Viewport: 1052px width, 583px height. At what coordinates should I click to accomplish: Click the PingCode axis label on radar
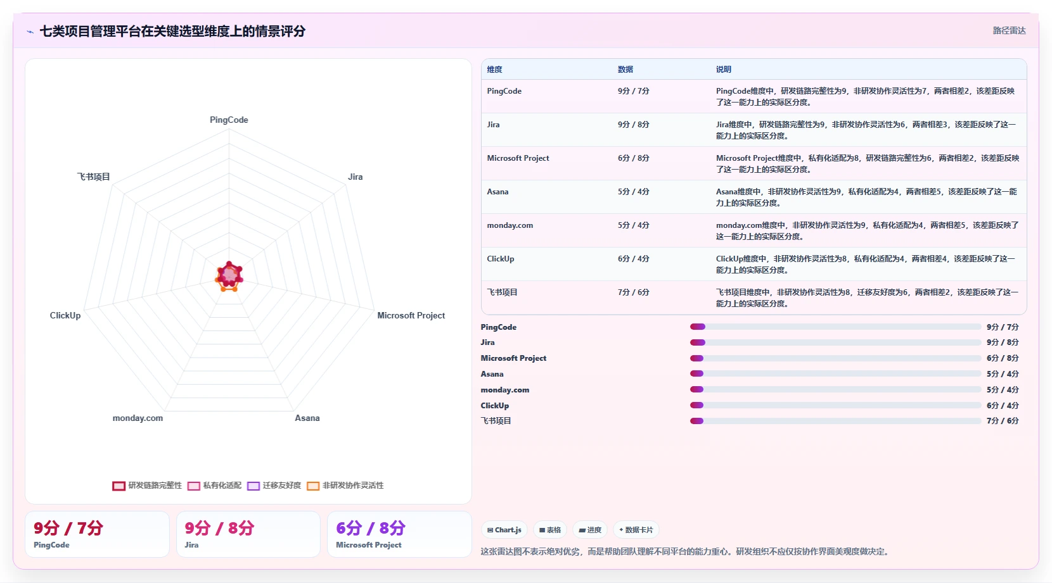[x=229, y=120]
